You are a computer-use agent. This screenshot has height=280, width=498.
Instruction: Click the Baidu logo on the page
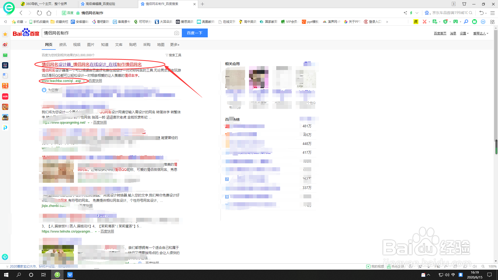(26, 32)
